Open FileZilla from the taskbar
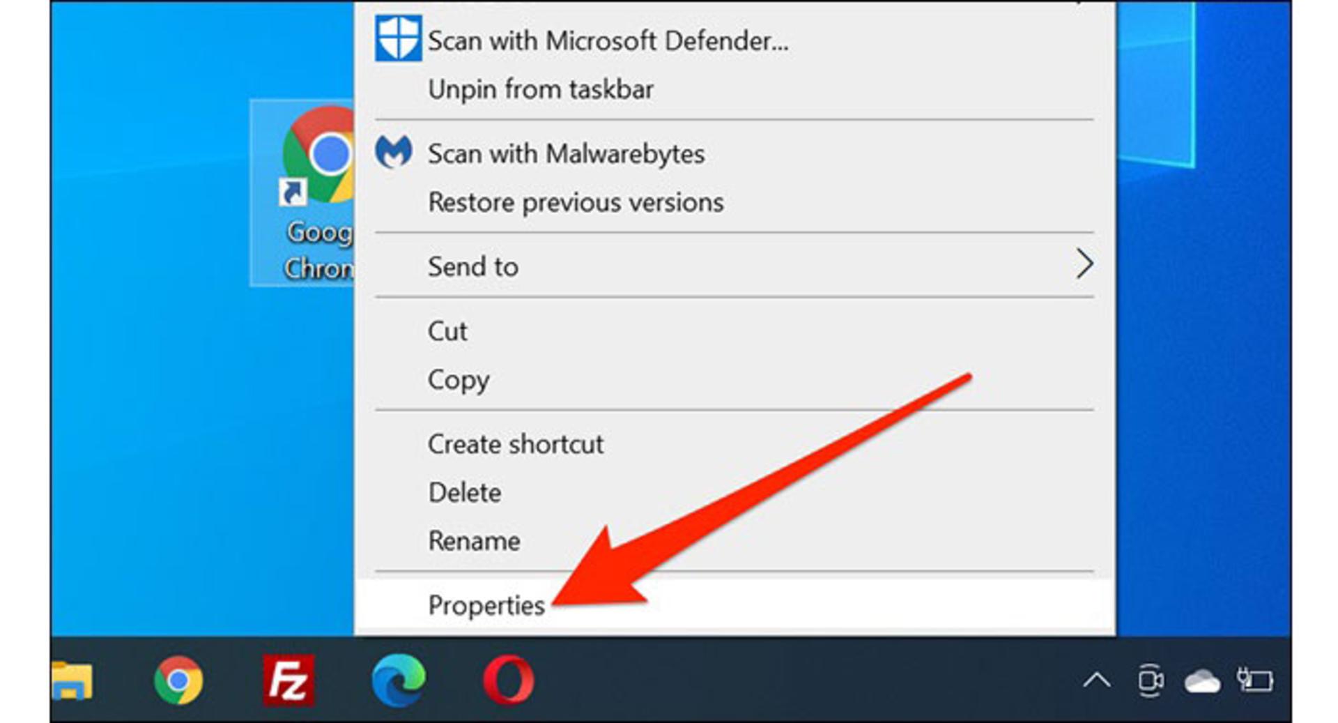 [x=289, y=680]
